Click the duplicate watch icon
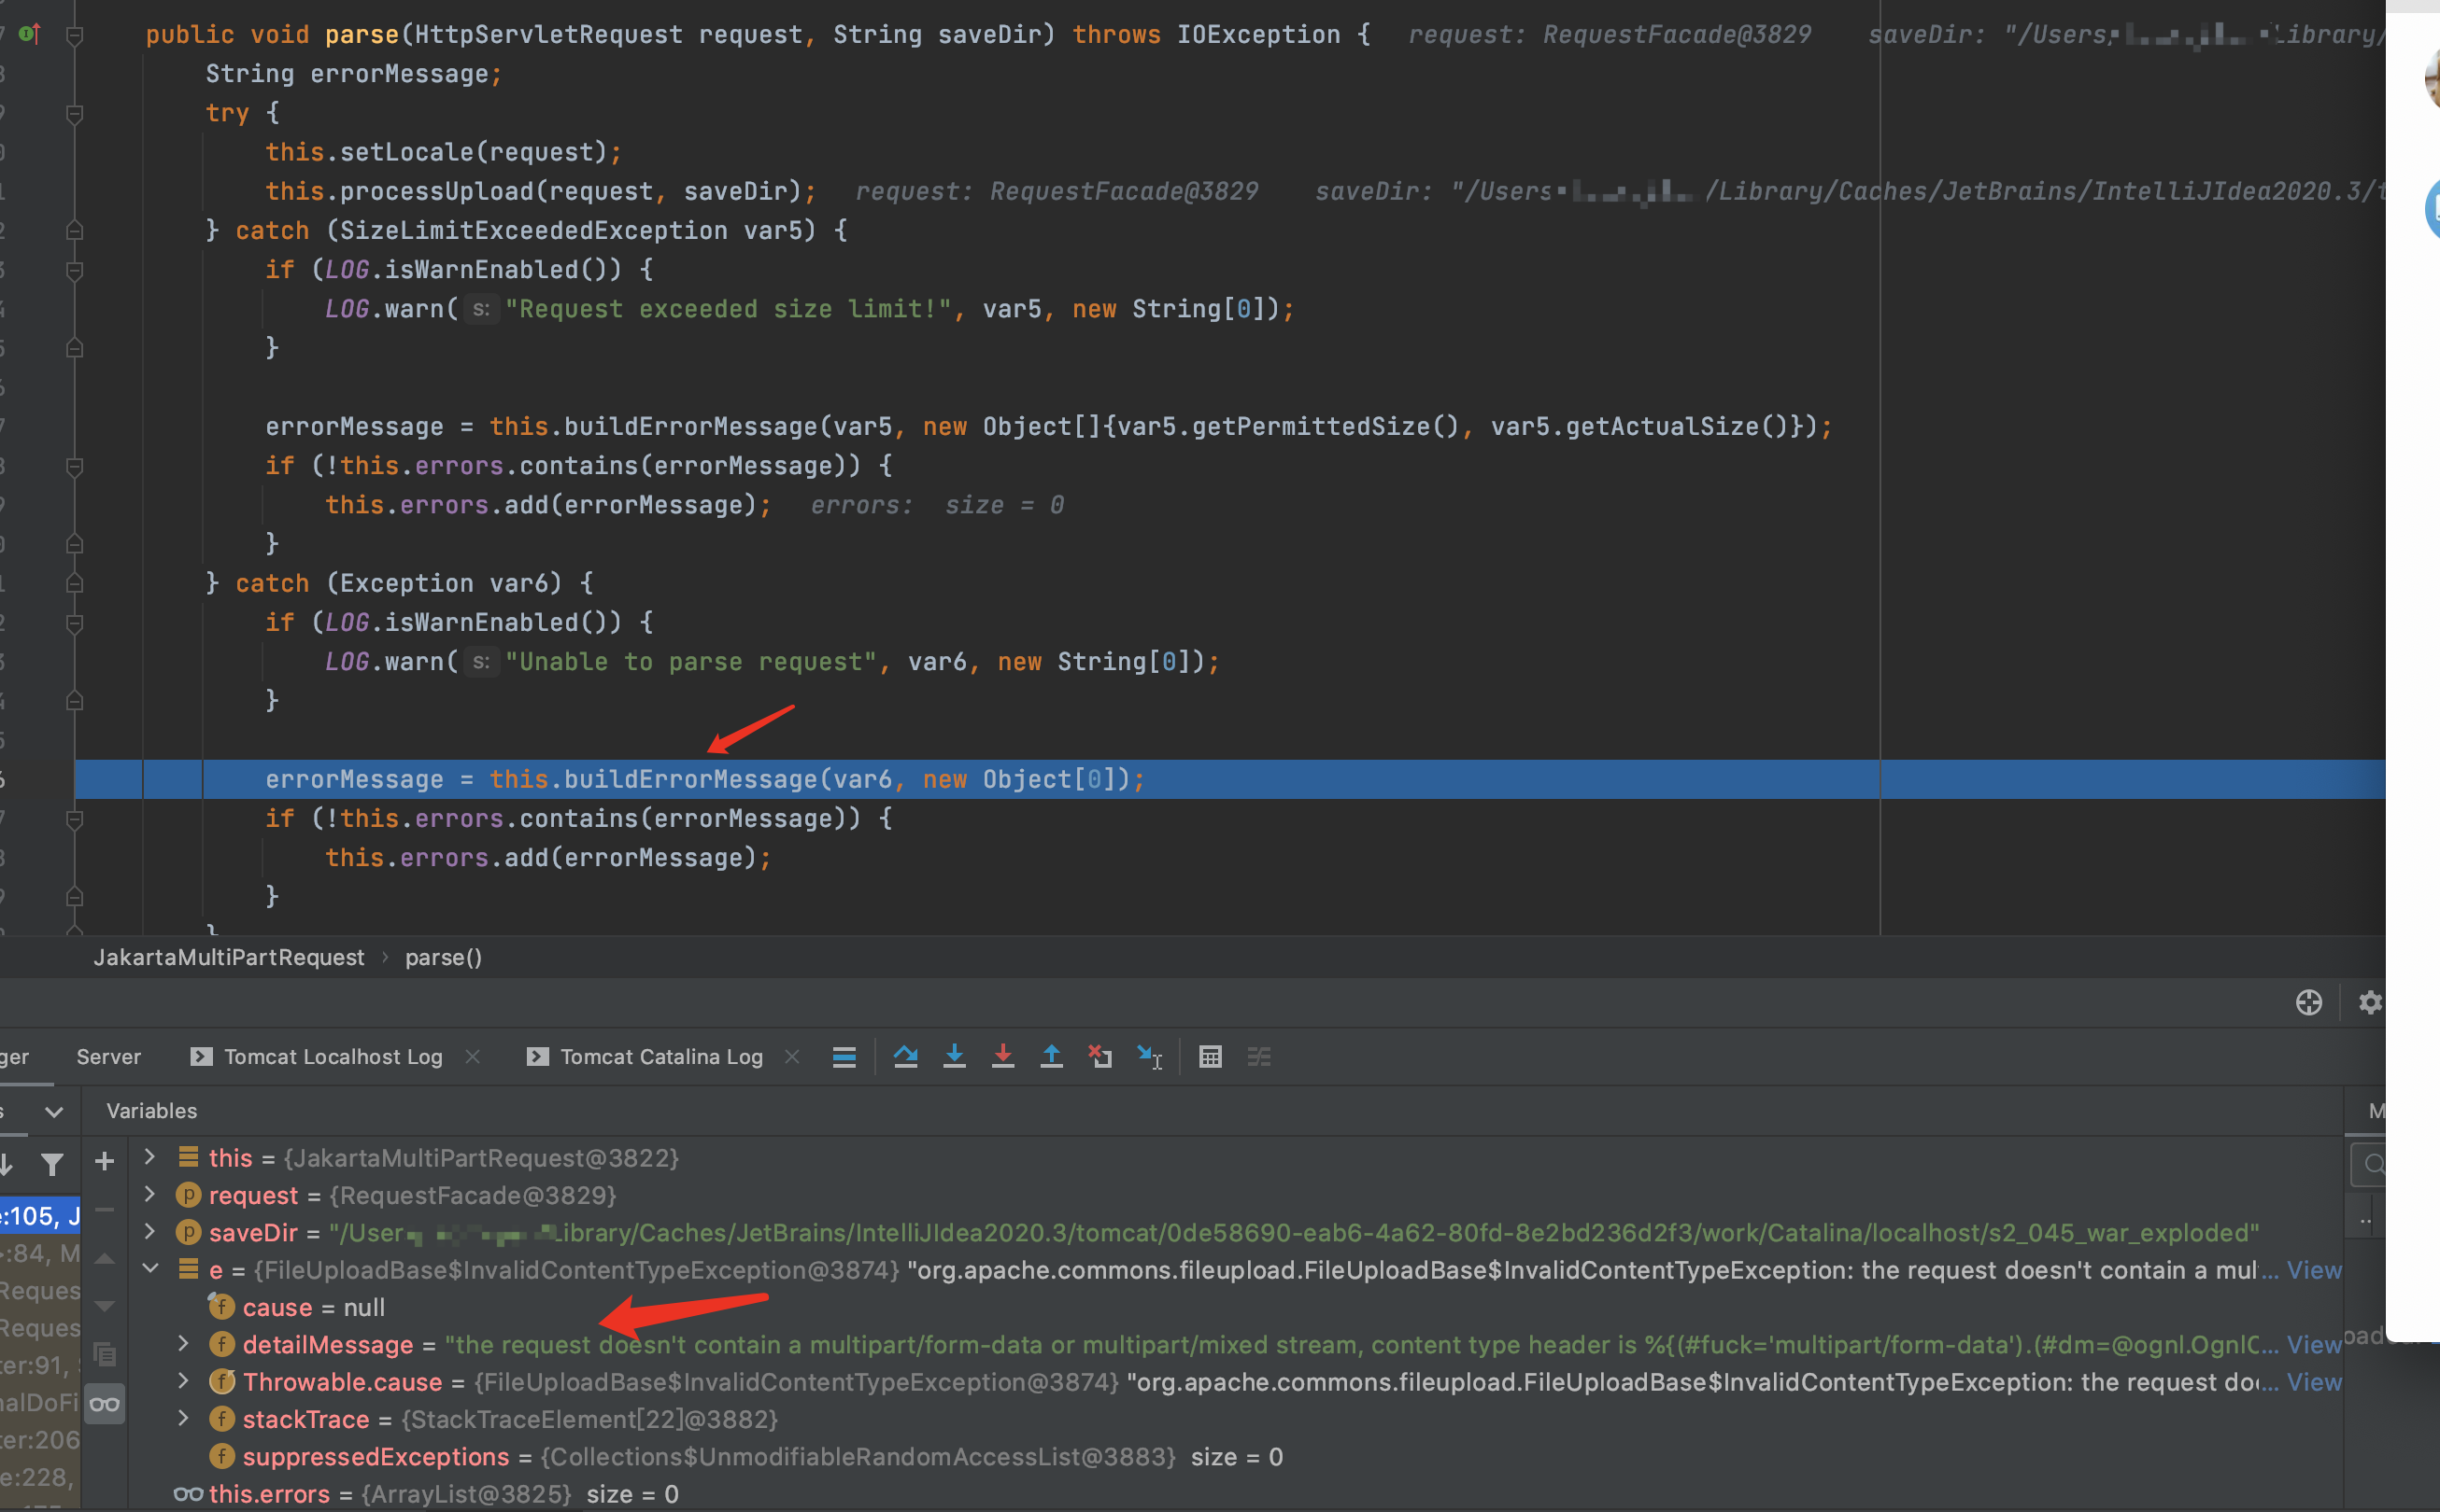Screen dimensions: 2440x1512 (x=104, y=1355)
